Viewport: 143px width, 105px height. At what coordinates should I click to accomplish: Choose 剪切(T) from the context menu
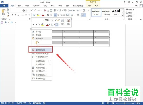(x=42, y=31)
